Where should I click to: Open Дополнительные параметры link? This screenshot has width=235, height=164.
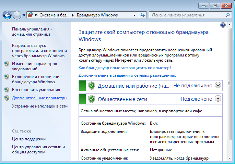coord(39,98)
